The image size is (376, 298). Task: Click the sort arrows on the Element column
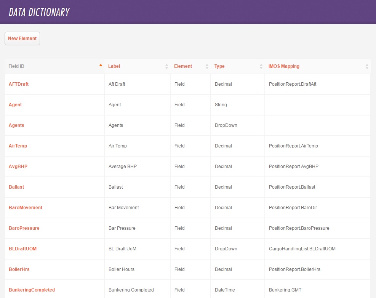[207, 66]
